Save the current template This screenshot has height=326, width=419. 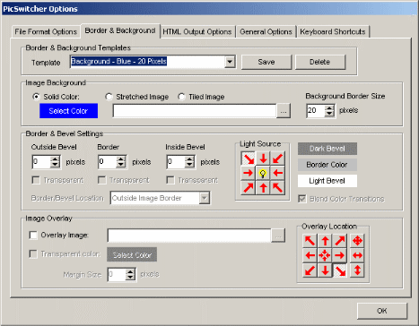[266, 62]
